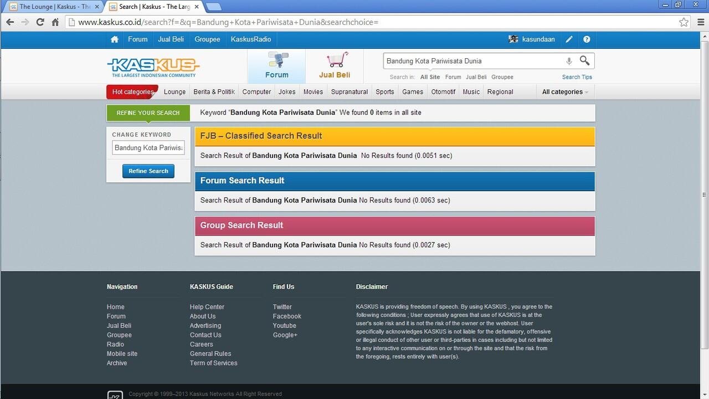Open the Games category

click(x=413, y=92)
